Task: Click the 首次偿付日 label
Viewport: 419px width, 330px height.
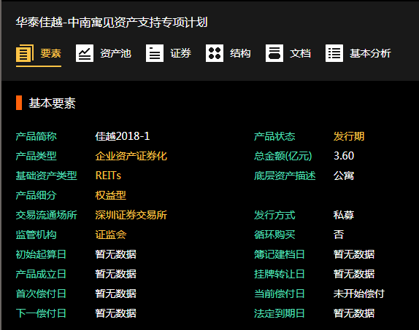Action: (41, 294)
